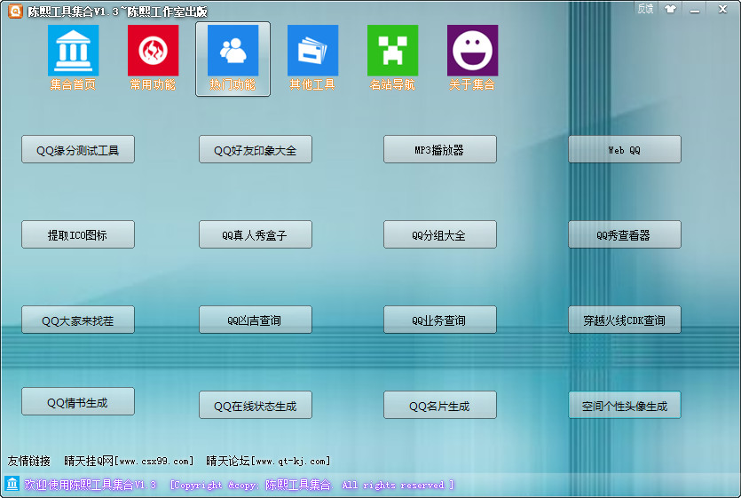Open 空间个性头像生成 button

pyautogui.click(x=624, y=406)
